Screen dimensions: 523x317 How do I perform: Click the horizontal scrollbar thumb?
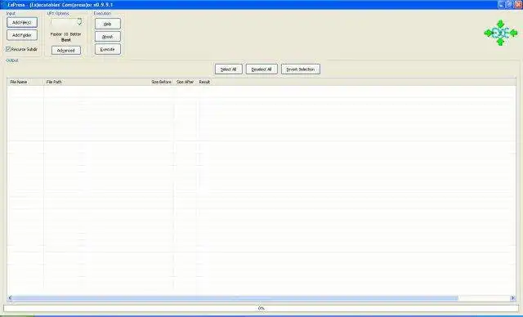point(235,298)
